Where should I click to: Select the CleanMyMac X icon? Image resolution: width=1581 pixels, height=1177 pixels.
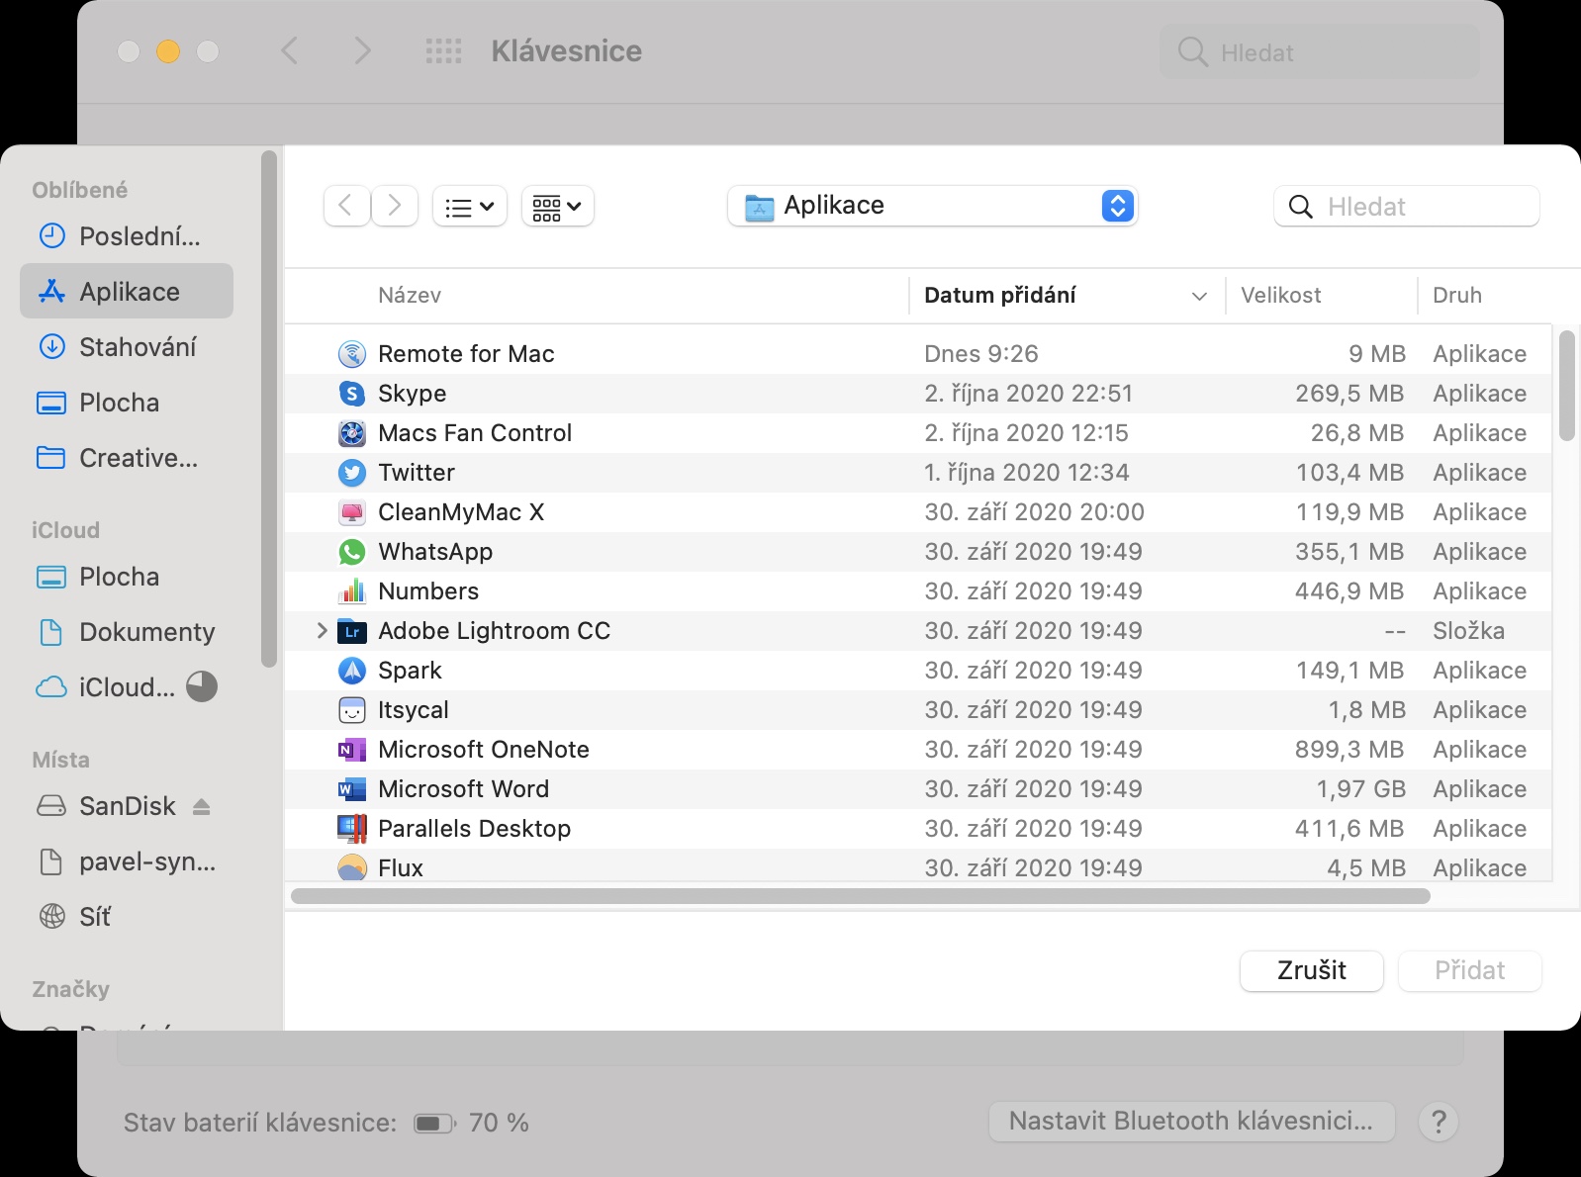click(x=352, y=512)
